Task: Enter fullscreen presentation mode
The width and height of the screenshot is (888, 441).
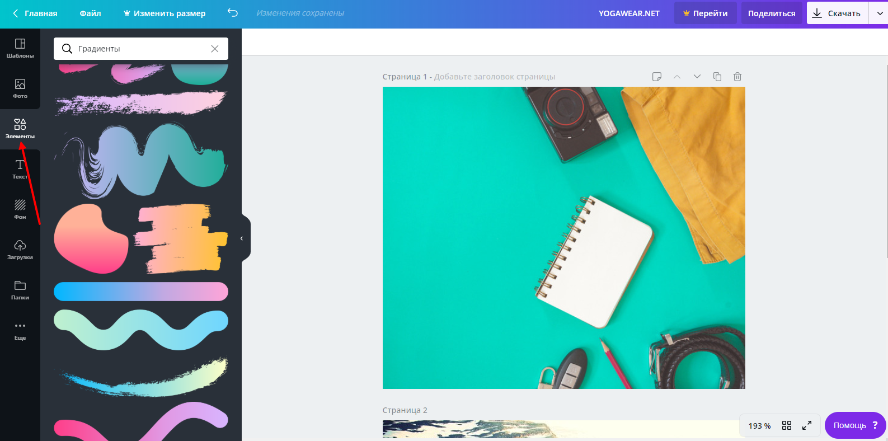Action: 807,426
